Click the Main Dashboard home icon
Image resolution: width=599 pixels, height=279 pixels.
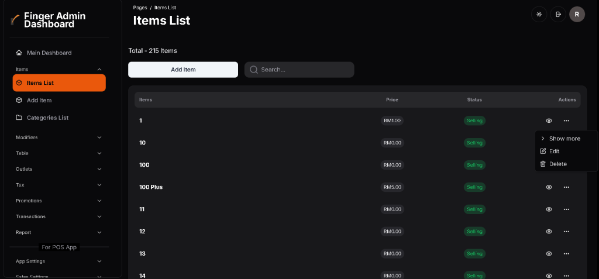19,53
